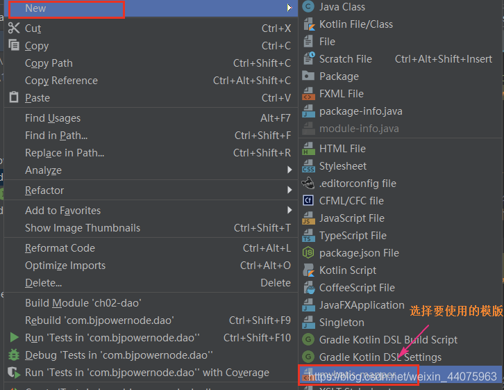504x390 pixels.
Task: Choose Kotlin File/Class from the submenu
Action: pos(400,24)
